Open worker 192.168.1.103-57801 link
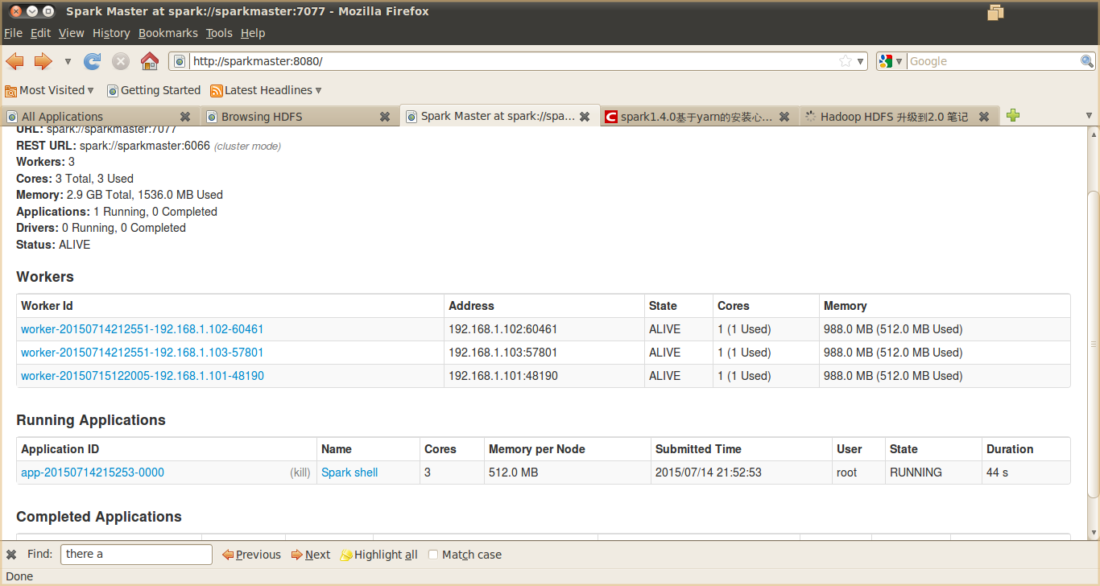 coord(143,353)
